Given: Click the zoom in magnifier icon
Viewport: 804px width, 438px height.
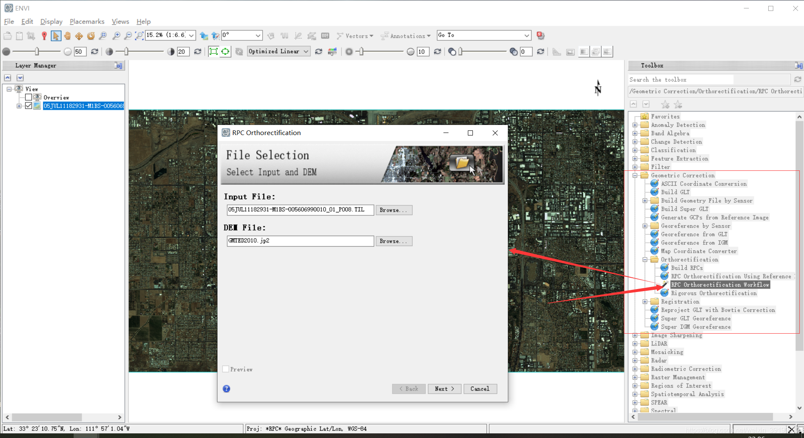Looking at the screenshot, I should pyautogui.click(x=117, y=36).
